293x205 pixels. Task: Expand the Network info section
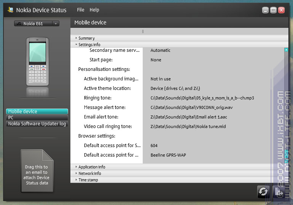[179, 173]
